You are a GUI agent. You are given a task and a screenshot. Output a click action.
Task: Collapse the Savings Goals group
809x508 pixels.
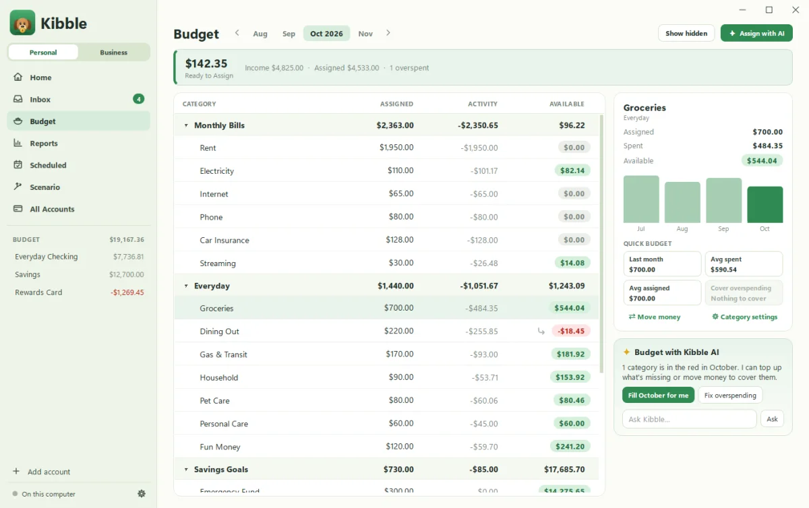click(186, 470)
